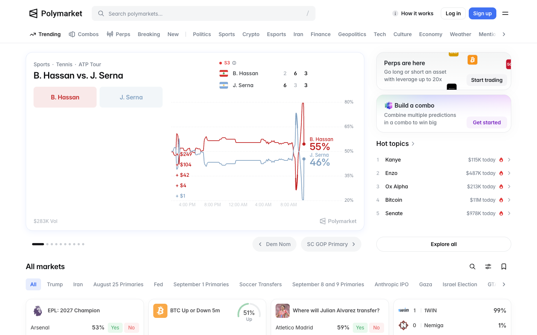Click the search magnifier icon in search bar
Image resolution: width=537 pixels, height=335 pixels.
click(x=101, y=13)
